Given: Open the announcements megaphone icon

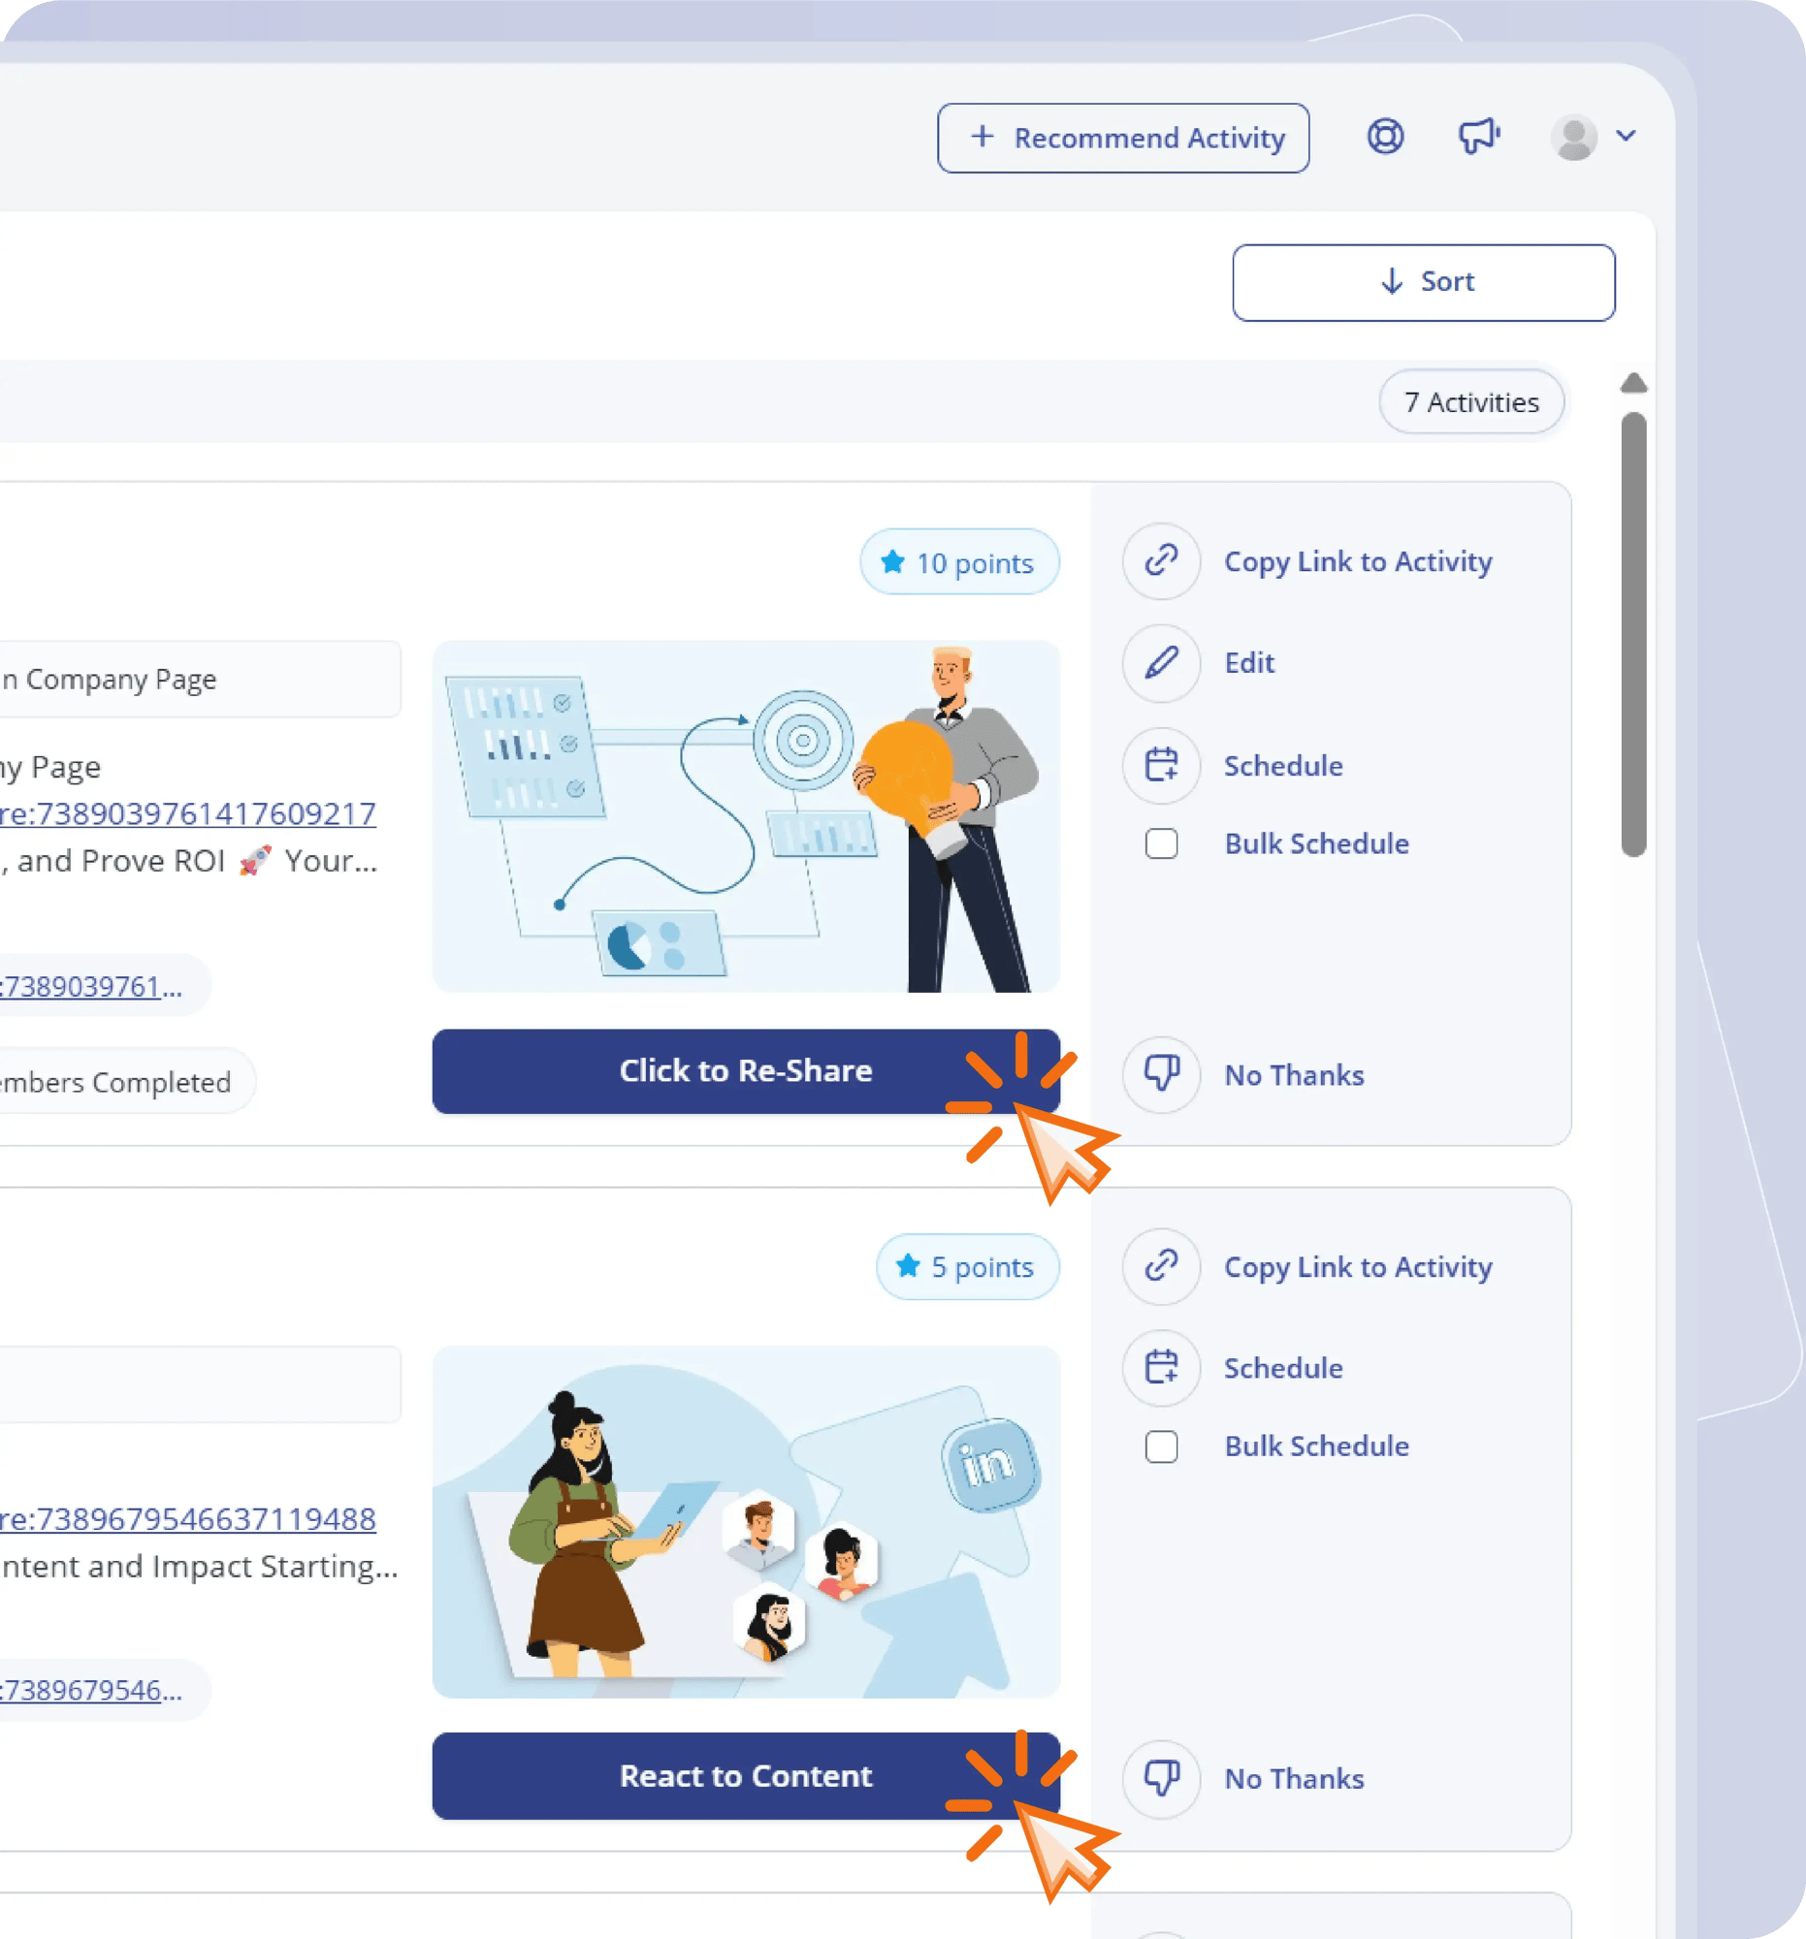Looking at the screenshot, I should pos(1478,137).
